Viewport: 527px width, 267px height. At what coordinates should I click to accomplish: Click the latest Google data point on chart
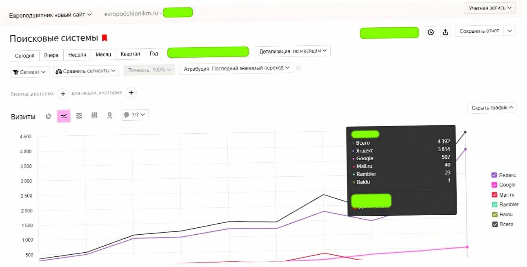[x=467, y=247]
